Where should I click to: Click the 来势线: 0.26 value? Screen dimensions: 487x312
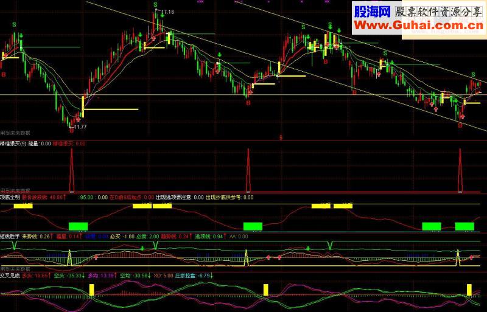coord(38,236)
